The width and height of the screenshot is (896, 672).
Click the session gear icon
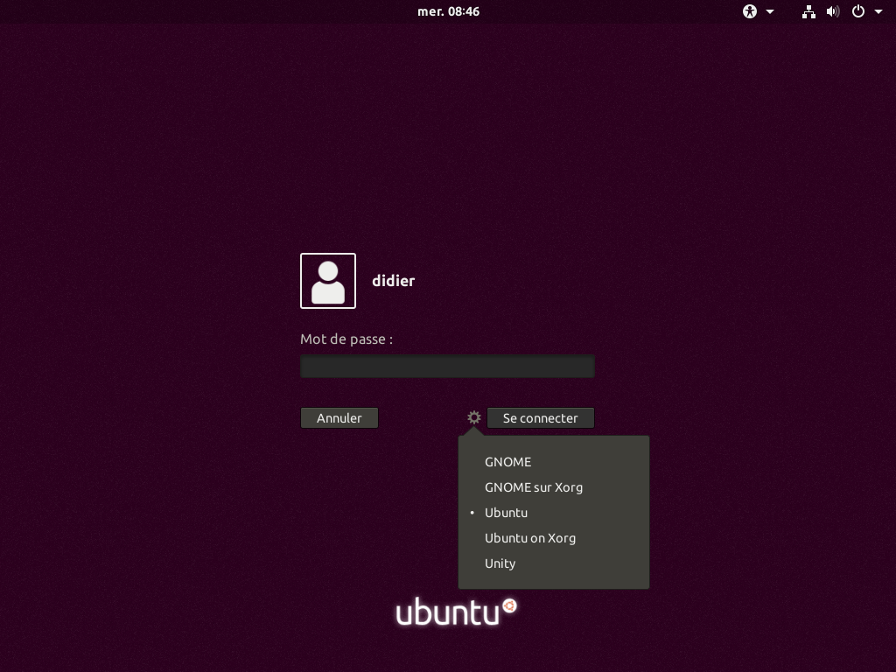[473, 417]
